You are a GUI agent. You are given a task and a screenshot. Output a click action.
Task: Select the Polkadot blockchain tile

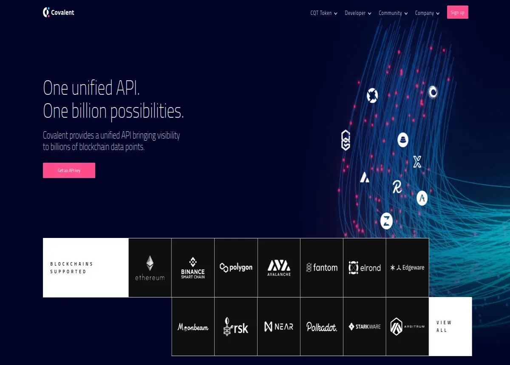(322, 327)
